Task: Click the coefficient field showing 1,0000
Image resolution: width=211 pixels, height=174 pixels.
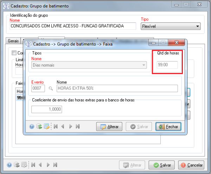Action: tap(47, 109)
